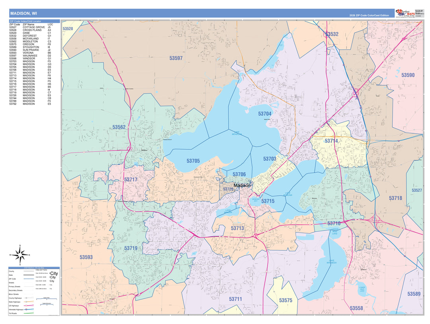This screenshot has width=430, height=324.
Task: Click the 53719 label on the map
Action: point(131,248)
